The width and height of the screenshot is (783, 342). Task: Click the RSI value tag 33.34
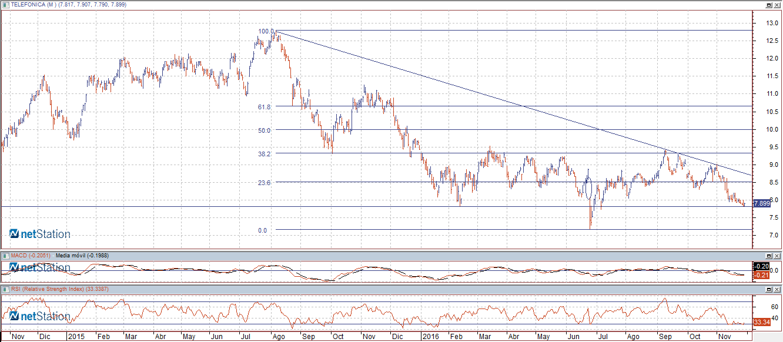[761, 322]
